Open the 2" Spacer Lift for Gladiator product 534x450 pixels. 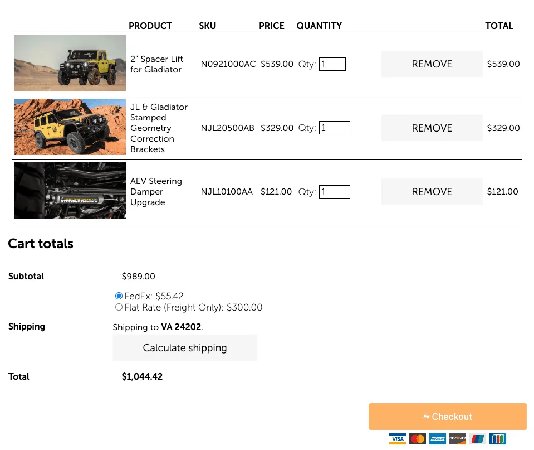[156, 64]
